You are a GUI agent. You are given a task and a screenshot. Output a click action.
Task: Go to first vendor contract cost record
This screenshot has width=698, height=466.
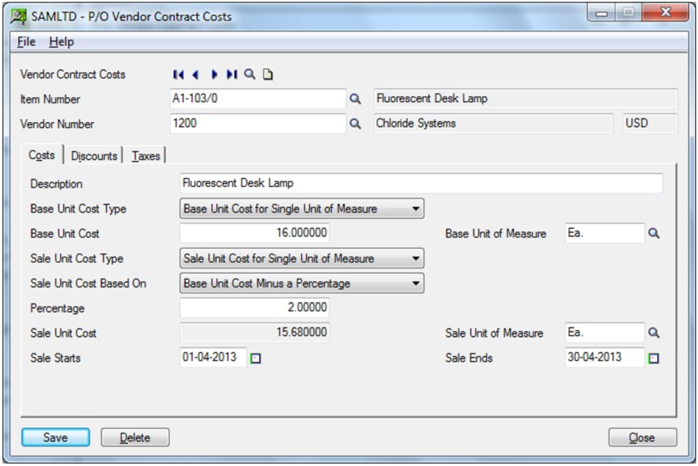click(178, 75)
